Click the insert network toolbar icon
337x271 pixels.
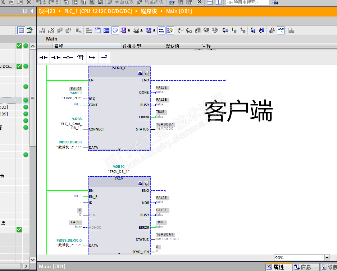42,30
